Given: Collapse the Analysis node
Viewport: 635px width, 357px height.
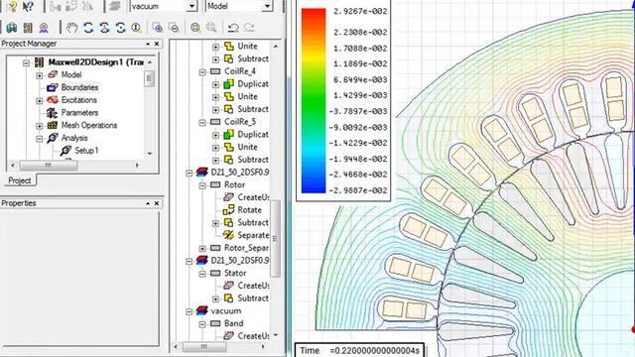Looking at the screenshot, I should click(x=40, y=139).
